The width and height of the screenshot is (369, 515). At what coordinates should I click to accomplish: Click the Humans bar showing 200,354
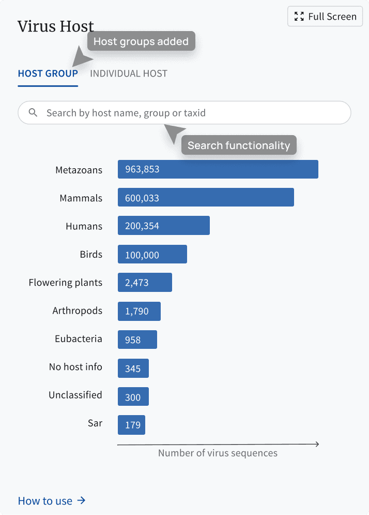164,226
